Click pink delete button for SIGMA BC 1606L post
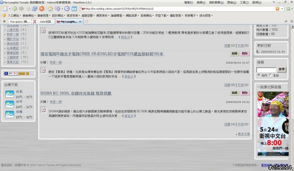294x171 pixels. [x=245, y=93]
